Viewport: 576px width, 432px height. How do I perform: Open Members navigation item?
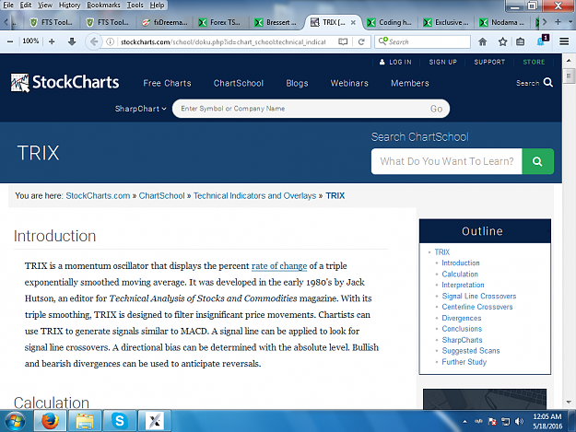click(x=410, y=83)
